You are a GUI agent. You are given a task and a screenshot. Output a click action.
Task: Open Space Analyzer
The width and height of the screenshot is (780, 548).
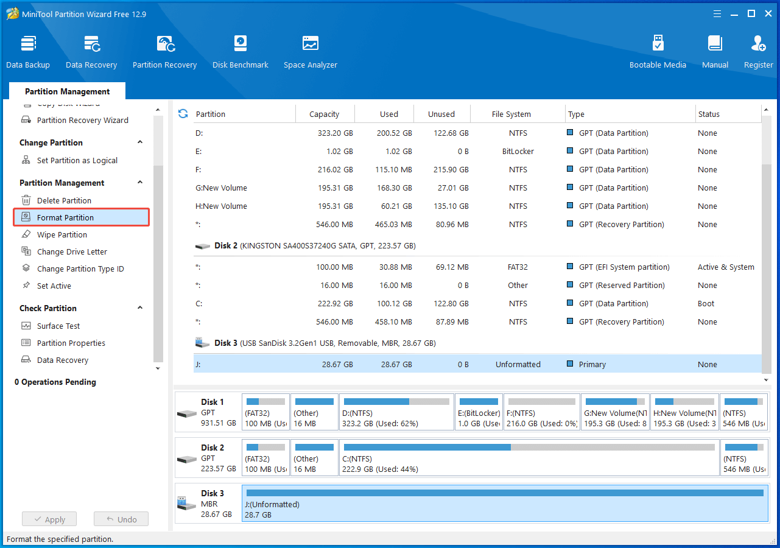[x=310, y=51]
